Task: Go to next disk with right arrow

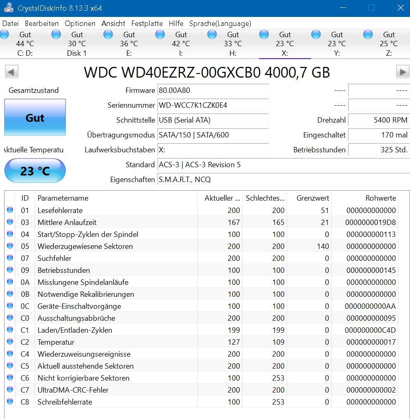Action: pyautogui.click(x=403, y=72)
